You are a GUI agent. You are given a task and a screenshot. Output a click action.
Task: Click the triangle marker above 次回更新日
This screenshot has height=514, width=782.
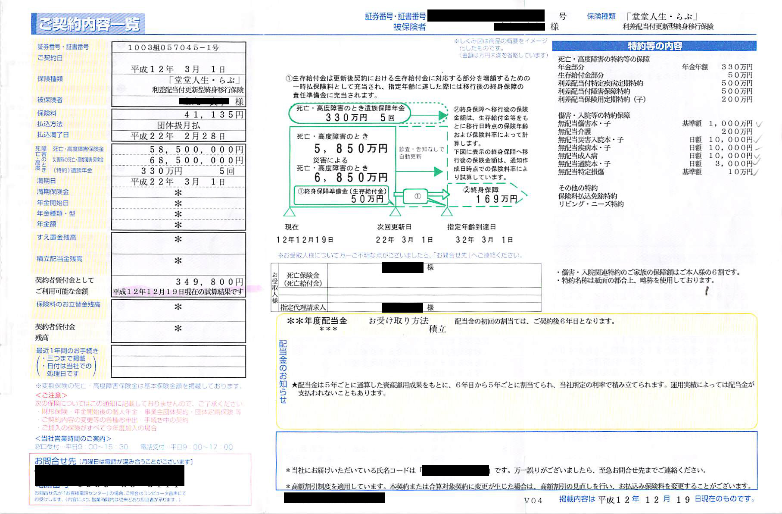(395, 211)
